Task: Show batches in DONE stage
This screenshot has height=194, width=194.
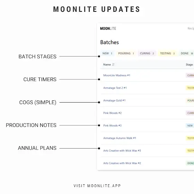Action: tap(187, 53)
